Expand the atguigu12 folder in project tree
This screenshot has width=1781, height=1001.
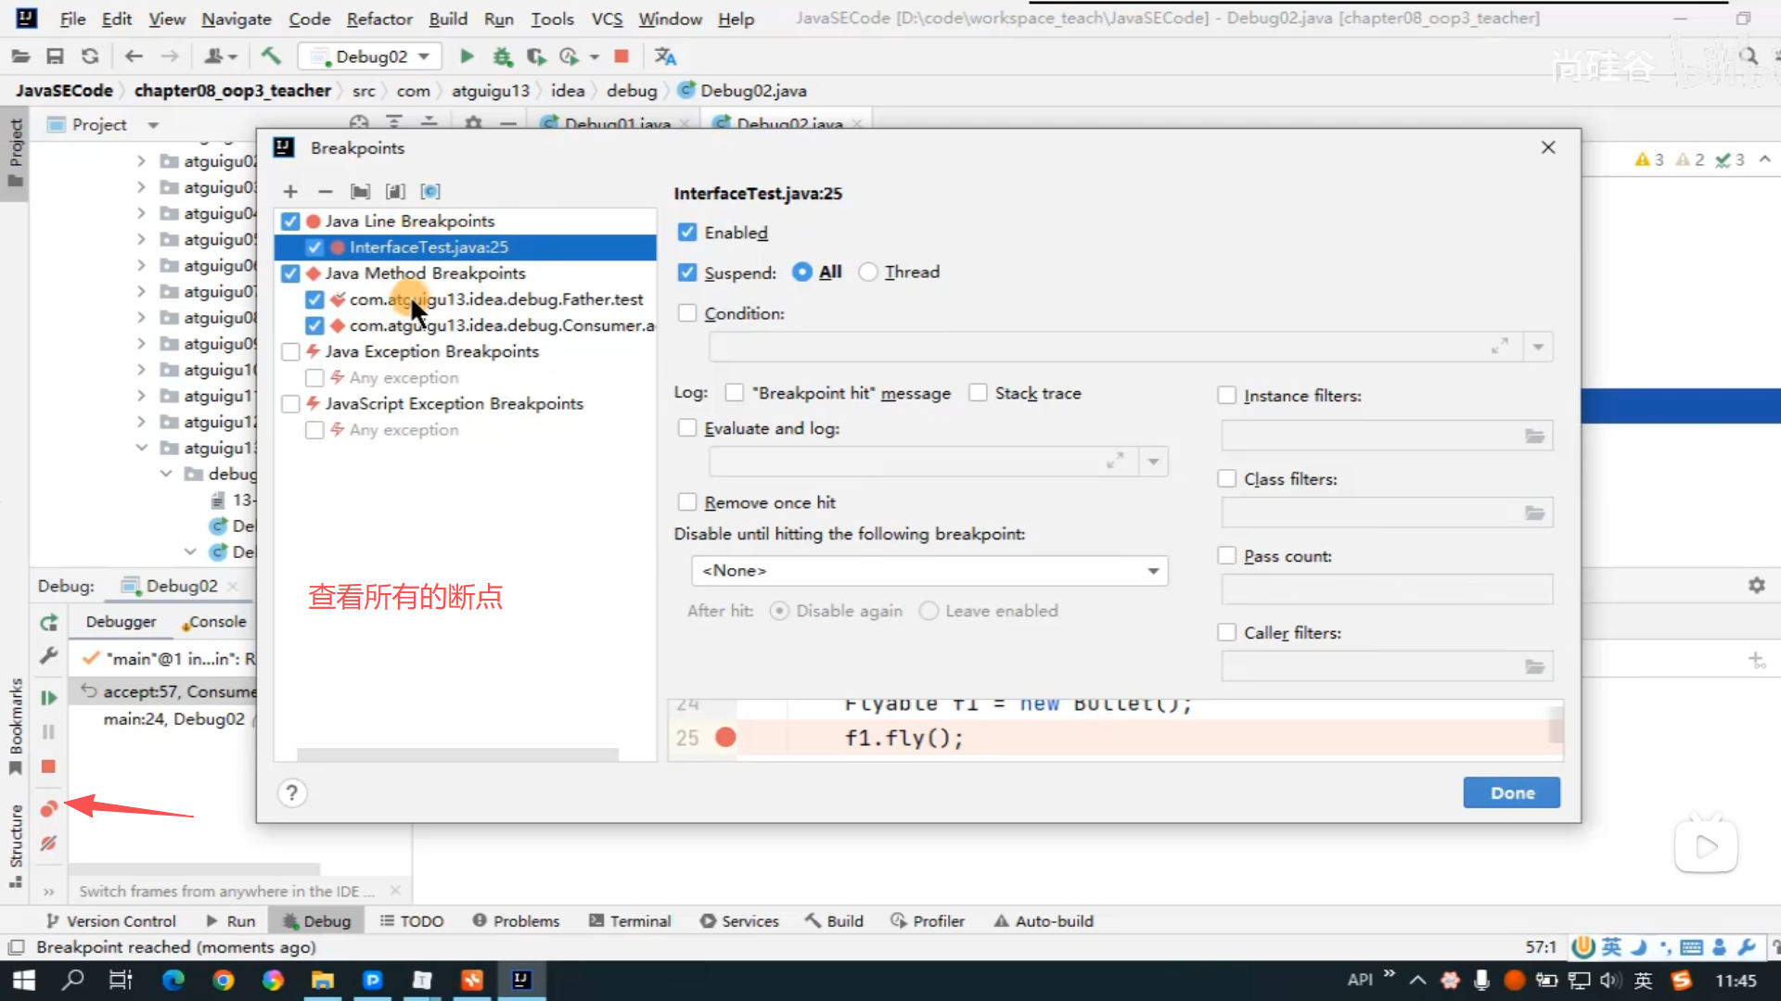click(x=141, y=422)
